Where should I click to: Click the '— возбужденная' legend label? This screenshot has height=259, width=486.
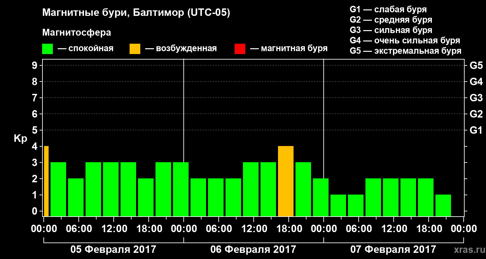181,49
